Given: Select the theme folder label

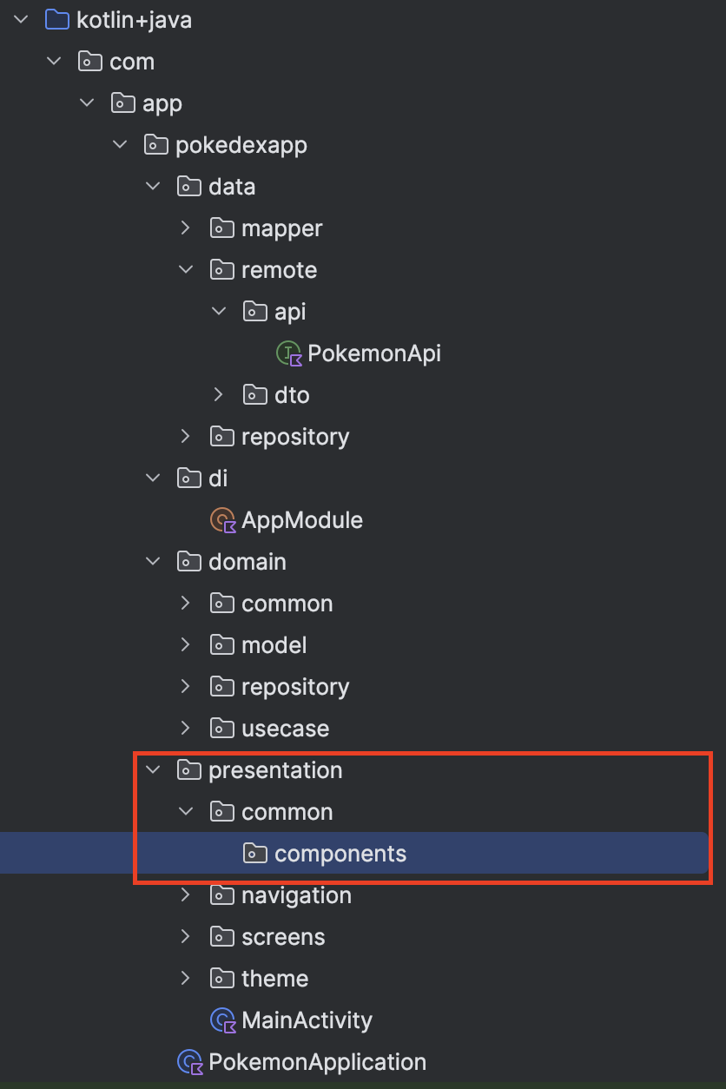Looking at the screenshot, I should (274, 979).
